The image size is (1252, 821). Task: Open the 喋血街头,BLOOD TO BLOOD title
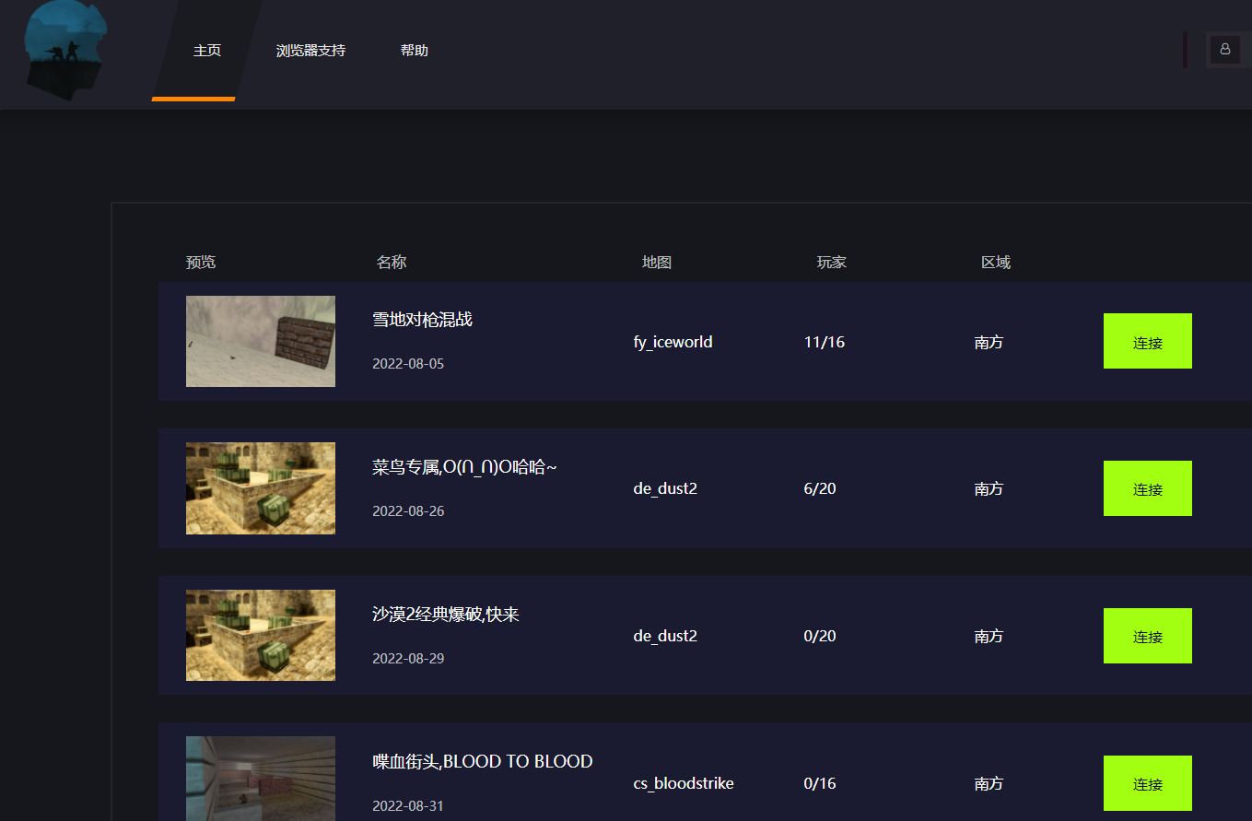pyautogui.click(x=482, y=762)
